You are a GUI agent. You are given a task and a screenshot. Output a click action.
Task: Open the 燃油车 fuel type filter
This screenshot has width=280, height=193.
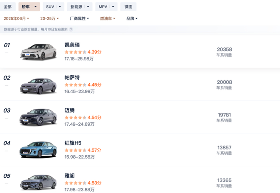(x=108, y=18)
